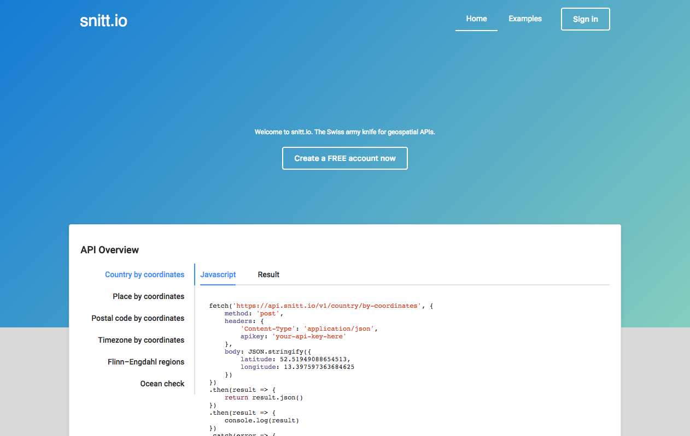Click the latitude value 52.51949088654513
Viewport: 690px width, 436px height.
click(x=313, y=360)
